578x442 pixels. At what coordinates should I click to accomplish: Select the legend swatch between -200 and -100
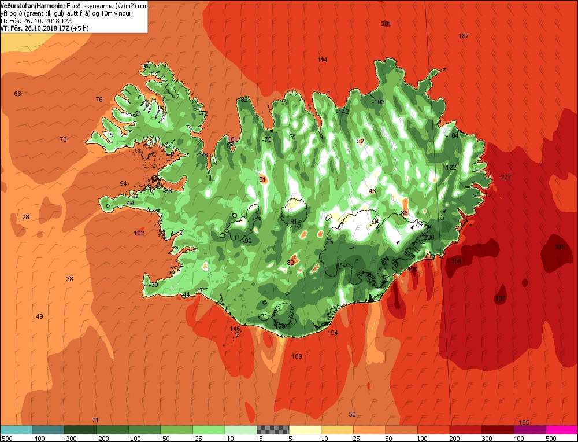point(113,430)
